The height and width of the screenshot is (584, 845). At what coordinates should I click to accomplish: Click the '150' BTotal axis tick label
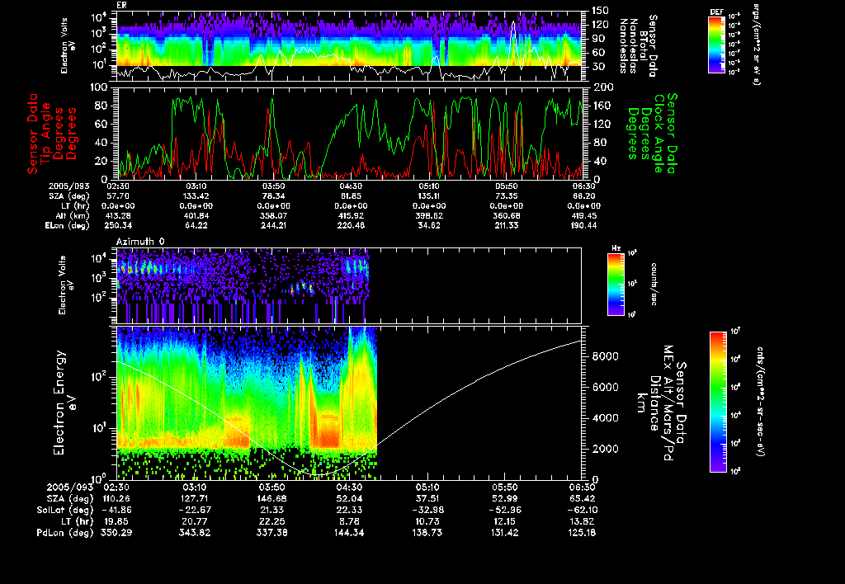point(600,11)
